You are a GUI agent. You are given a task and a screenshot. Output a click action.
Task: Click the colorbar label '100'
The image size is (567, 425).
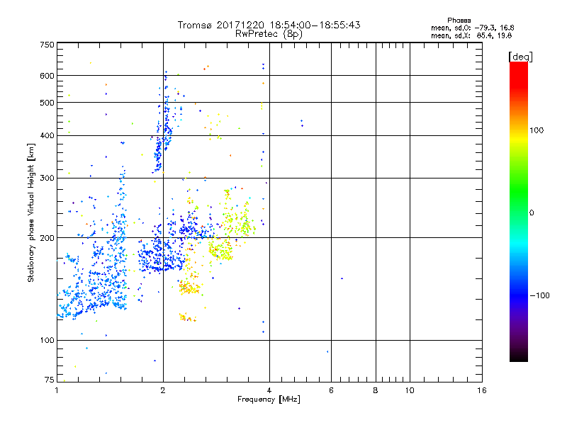[x=537, y=130]
